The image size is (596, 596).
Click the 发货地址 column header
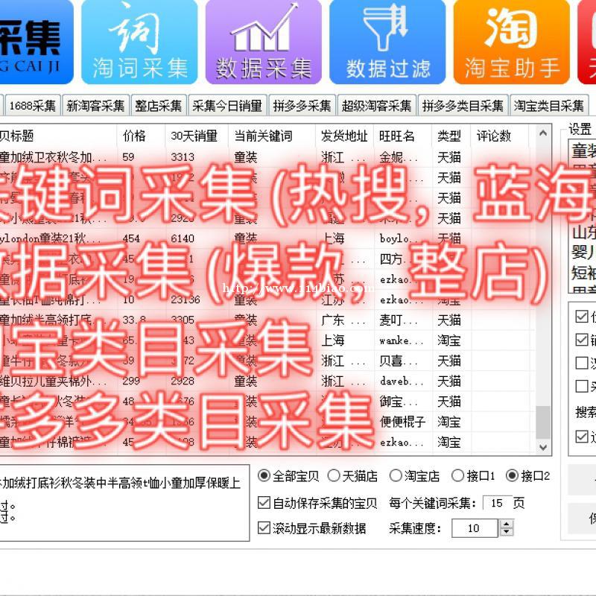pyautogui.click(x=344, y=136)
